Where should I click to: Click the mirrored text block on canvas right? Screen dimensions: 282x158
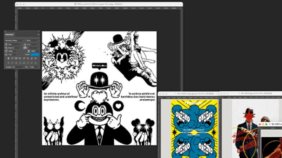click(x=138, y=97)
